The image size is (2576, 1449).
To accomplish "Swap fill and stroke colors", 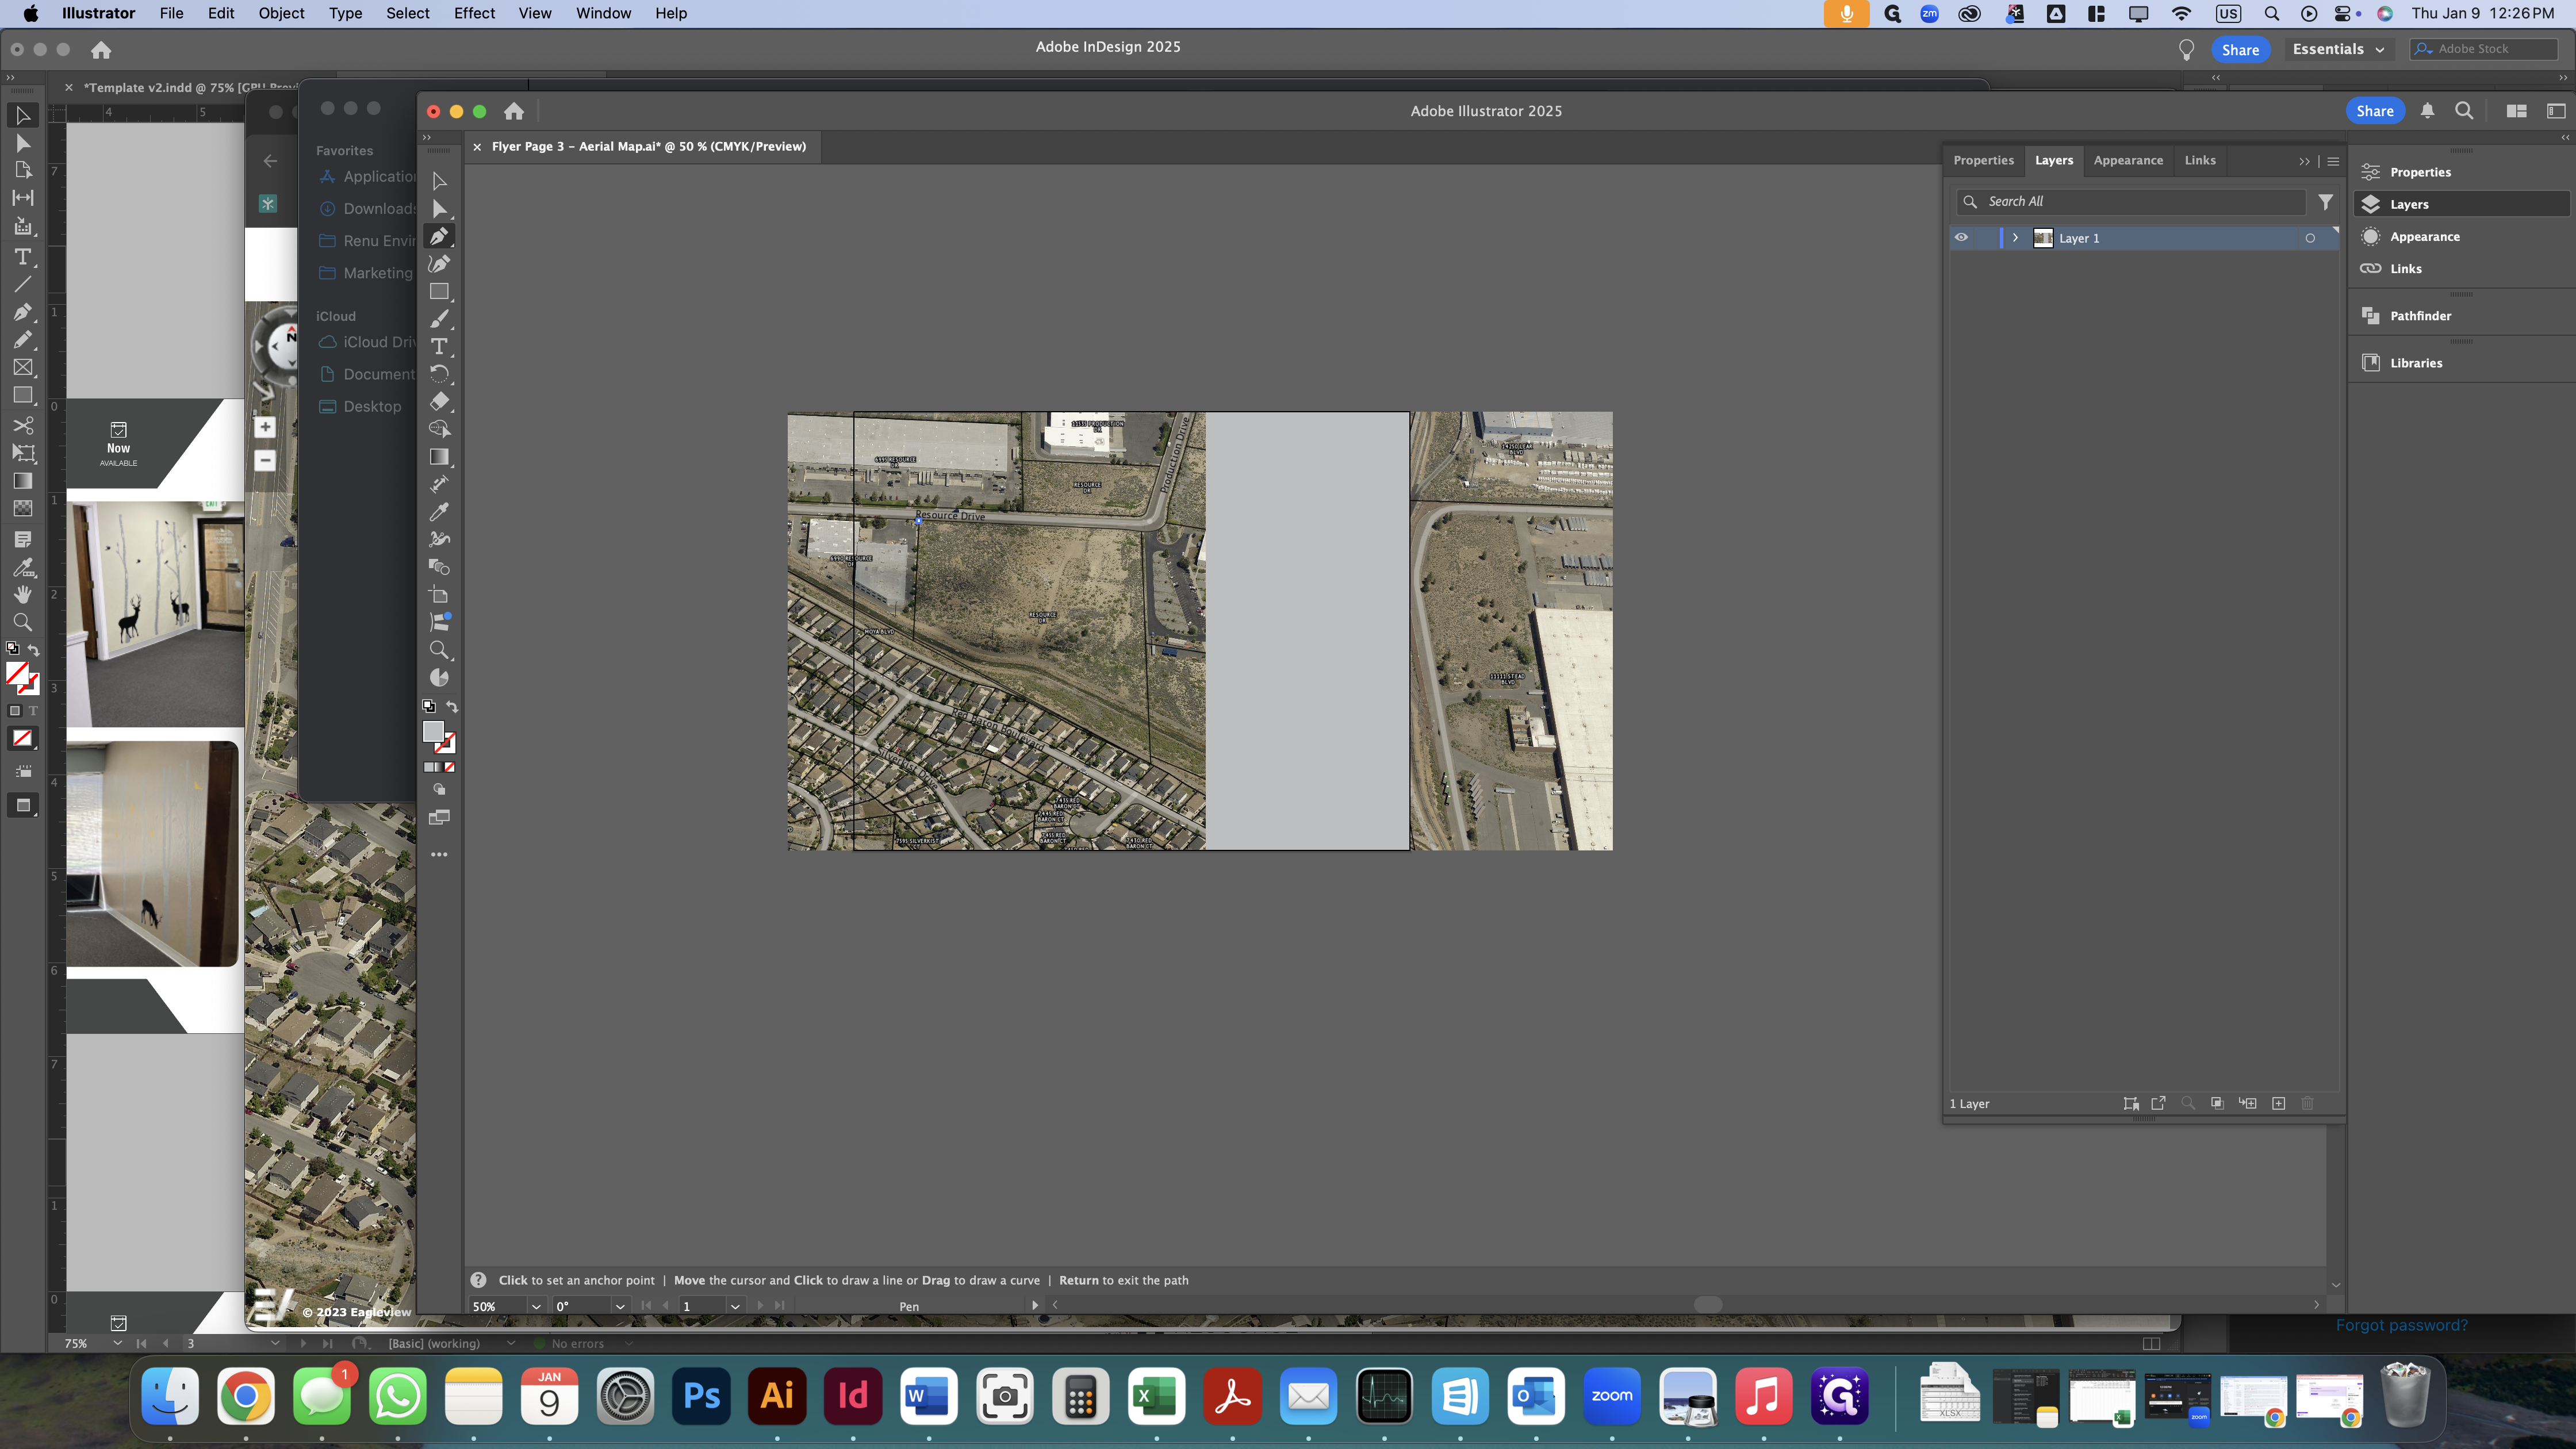I will [452, 707].
